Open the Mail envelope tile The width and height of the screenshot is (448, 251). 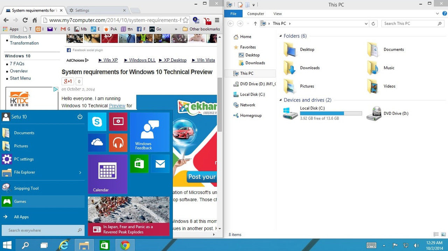tap(160, 164)
